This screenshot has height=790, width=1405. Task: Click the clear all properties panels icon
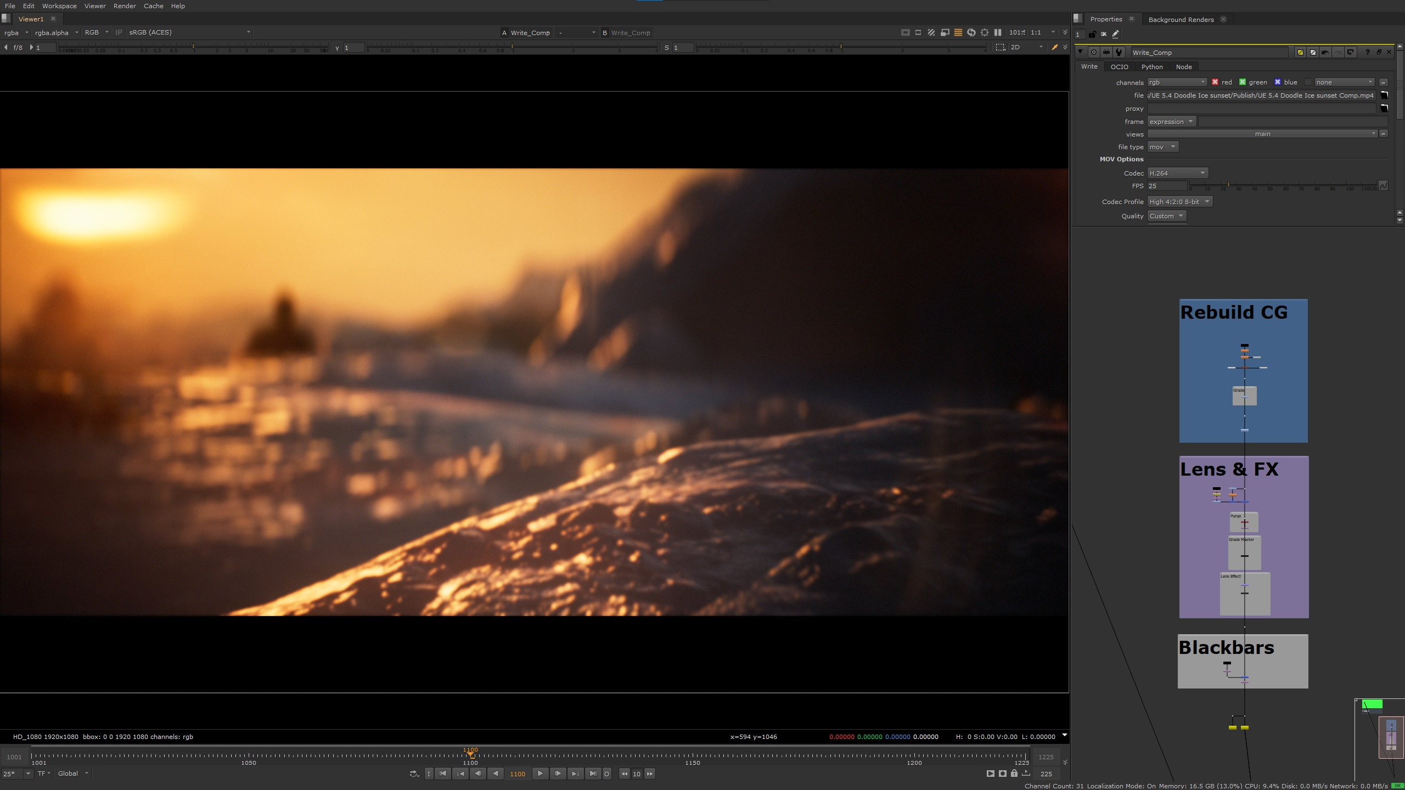coord(1104,34)
